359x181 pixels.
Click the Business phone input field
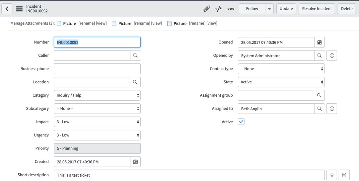pyautogui.click(x=97, y=69)
